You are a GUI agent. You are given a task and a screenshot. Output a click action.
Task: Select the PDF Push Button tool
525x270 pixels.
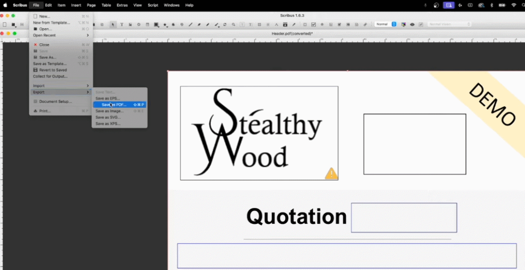coord(305,25)
